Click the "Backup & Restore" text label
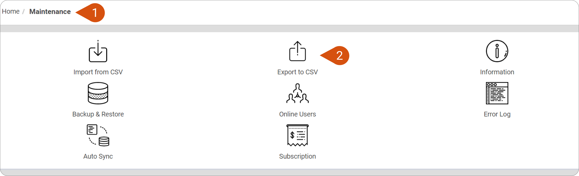 click(x=98, y=114)
